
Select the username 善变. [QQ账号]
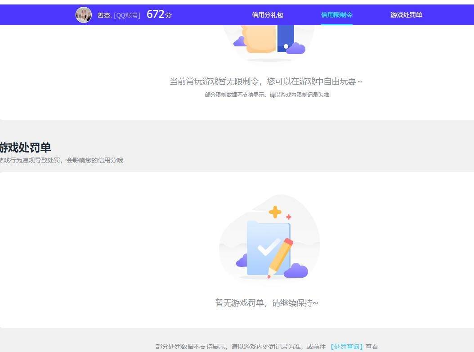(119, 15)
